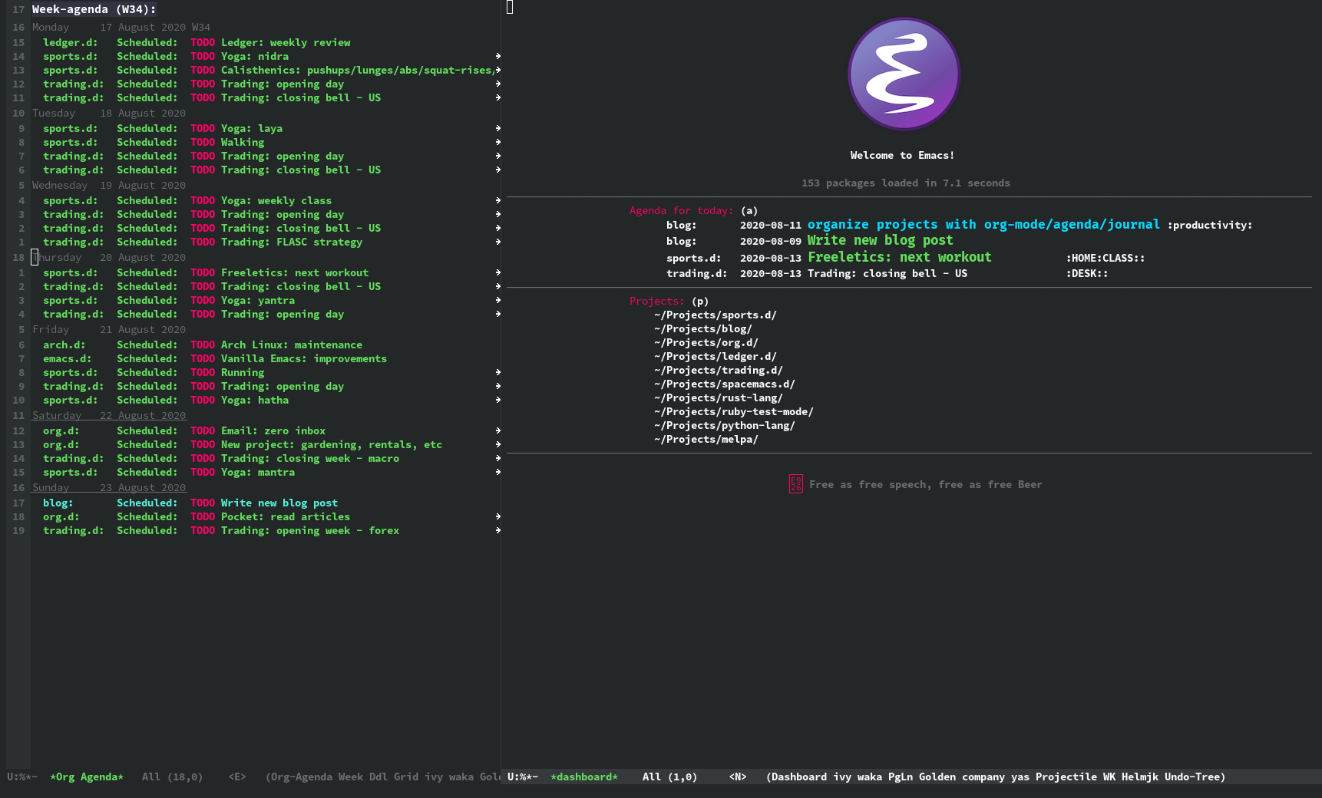Click the truncation arrow on the "Walking" row
Viewport: 1322px width, 798px height.
pyautogui.click(x=497, y=142)
